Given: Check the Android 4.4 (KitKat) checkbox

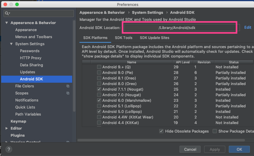Looking at the screenshot, I should point(99,123).
